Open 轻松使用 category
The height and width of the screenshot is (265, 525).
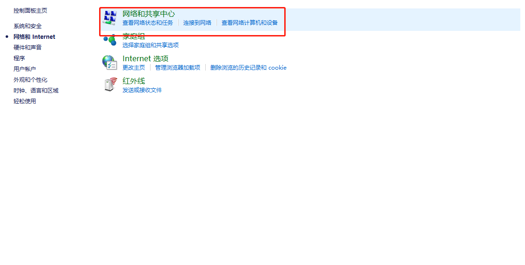(24, 101)
